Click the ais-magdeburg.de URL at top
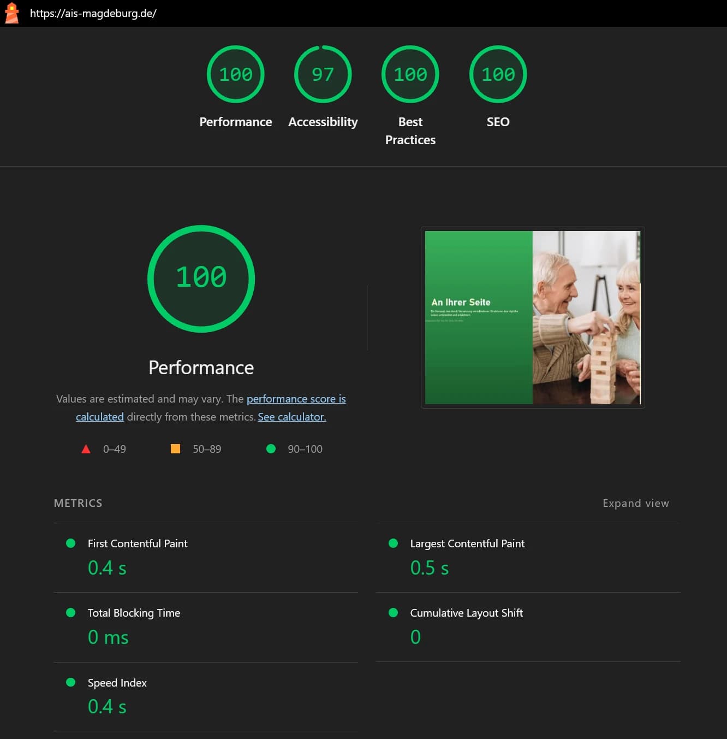This screenshot has width=727, height=739. [x=93, y=13]
